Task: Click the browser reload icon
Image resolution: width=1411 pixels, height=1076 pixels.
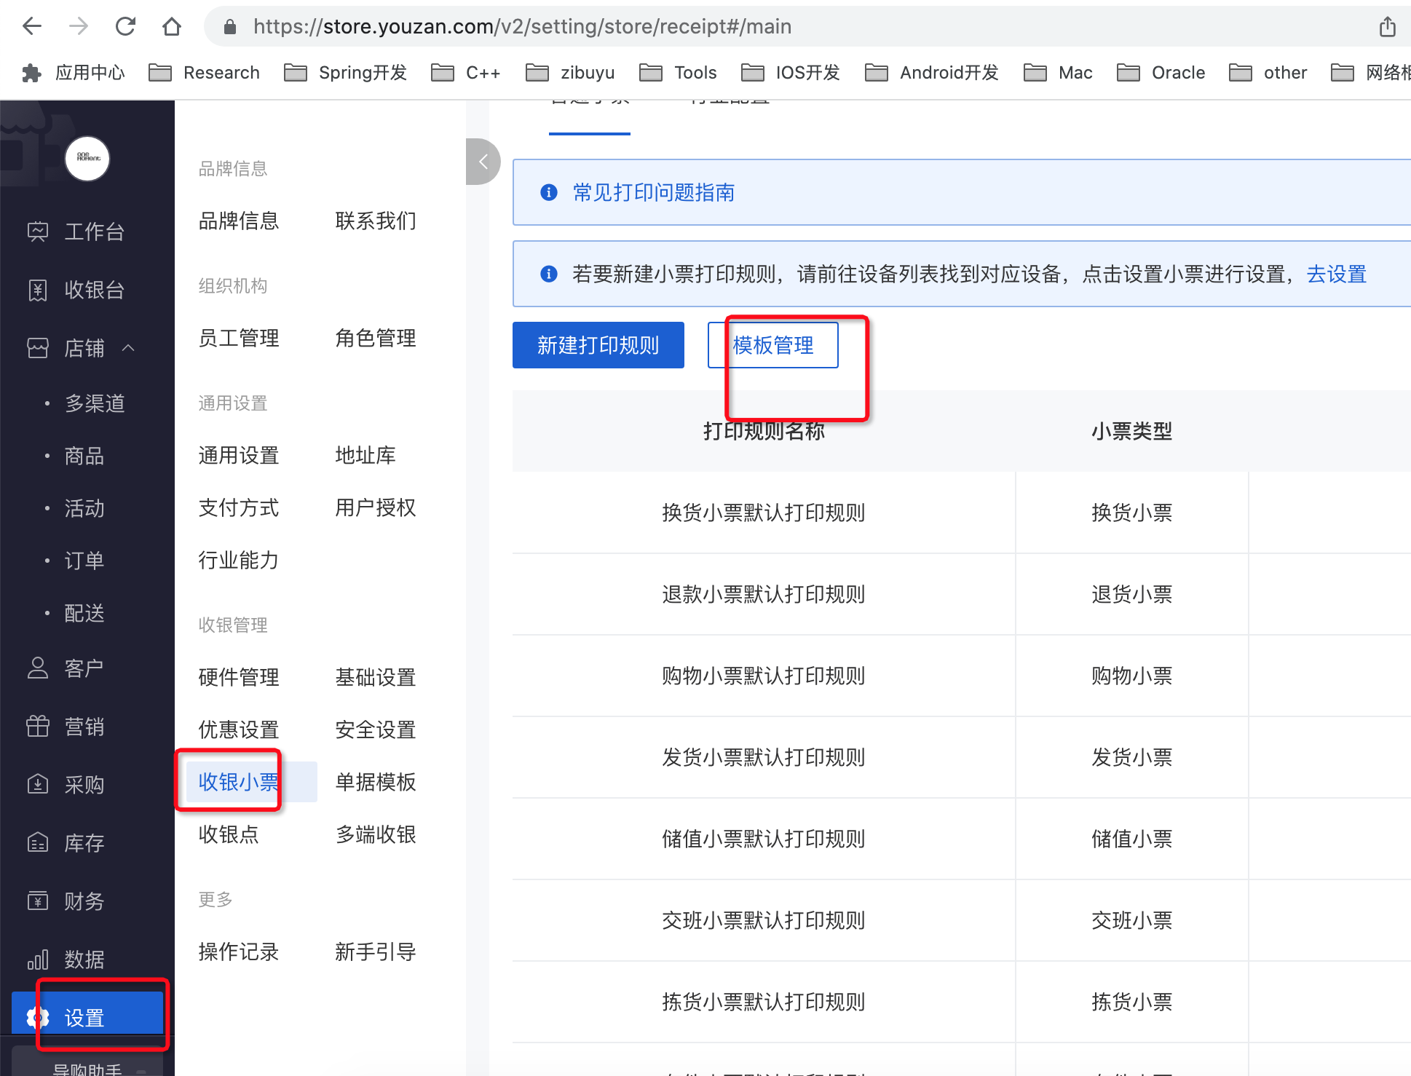Action: [125, 27]
